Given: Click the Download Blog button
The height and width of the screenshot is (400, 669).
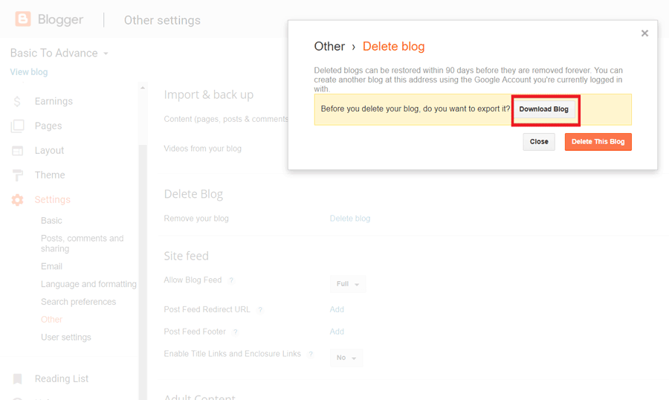Looking at the screenshot, I should pyautogui.click(x=543, y=109).
